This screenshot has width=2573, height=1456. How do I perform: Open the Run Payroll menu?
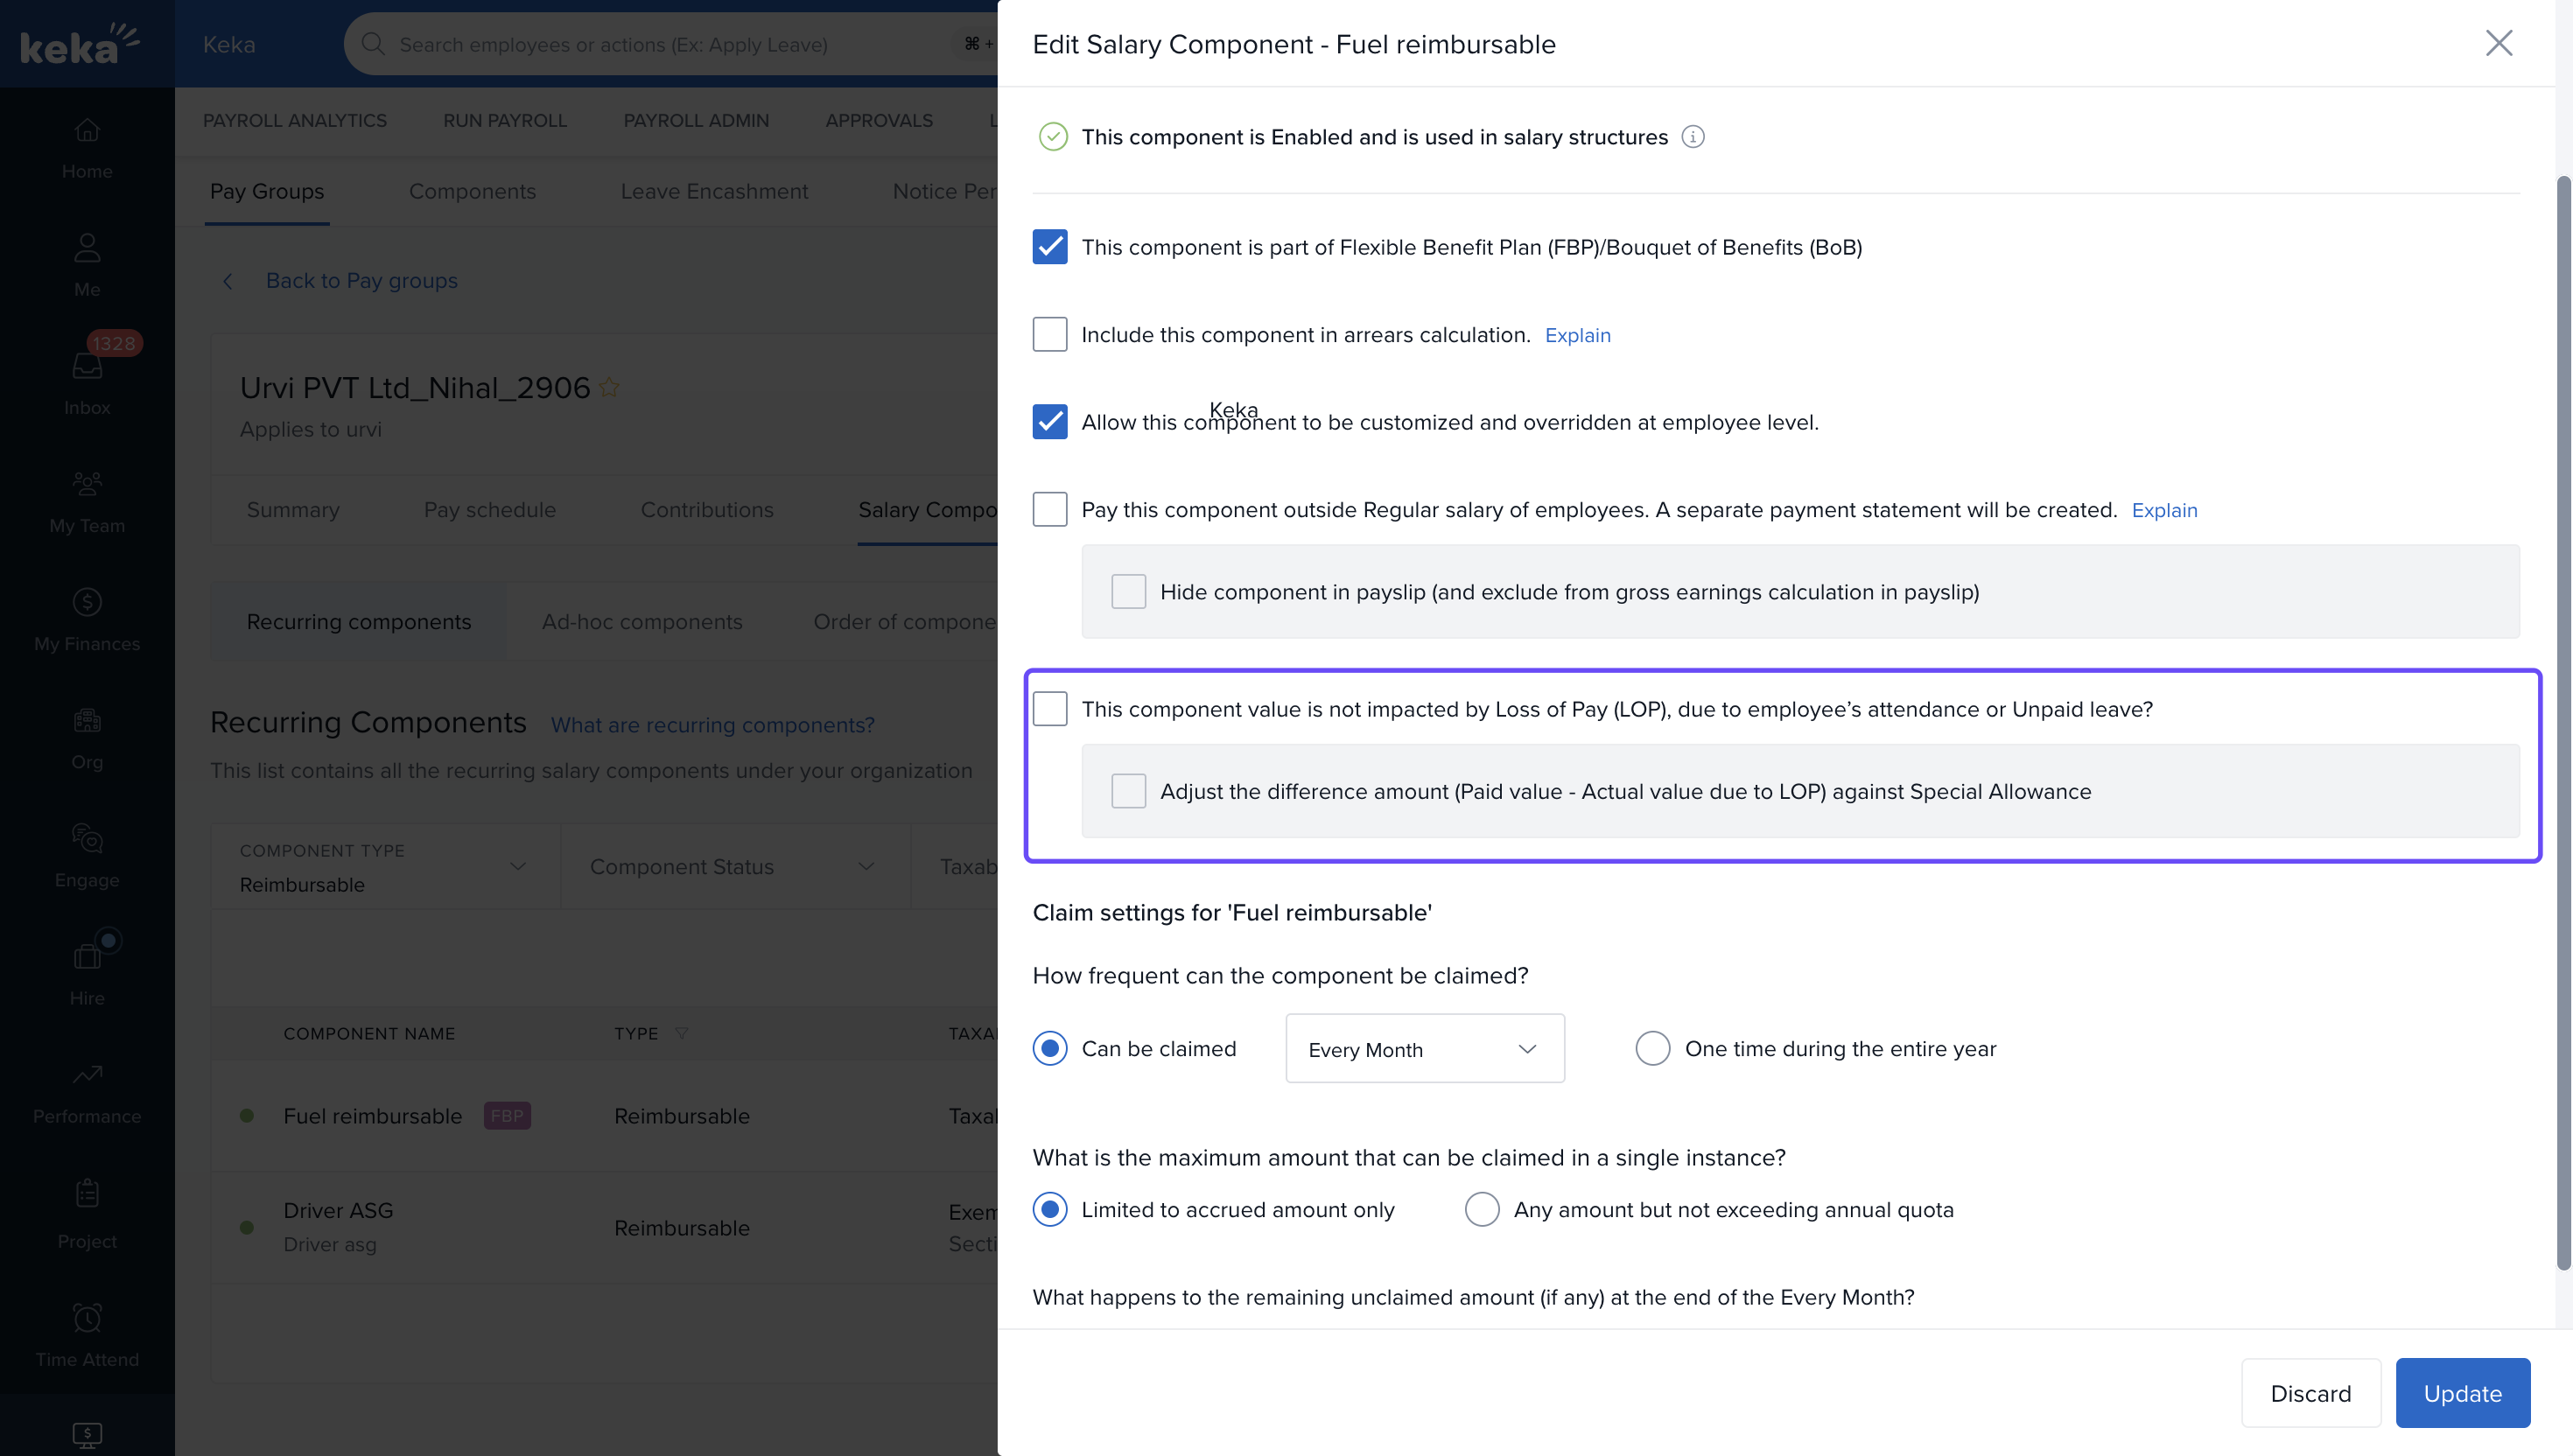(504, 120)
